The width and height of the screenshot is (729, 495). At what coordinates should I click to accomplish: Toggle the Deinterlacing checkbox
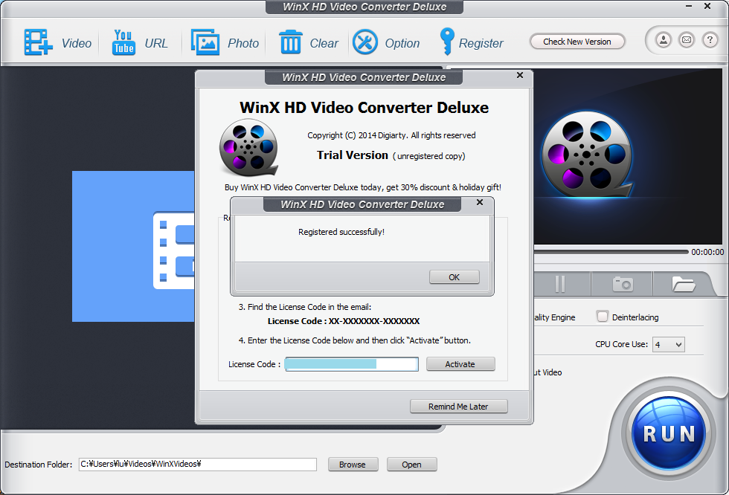603,317
